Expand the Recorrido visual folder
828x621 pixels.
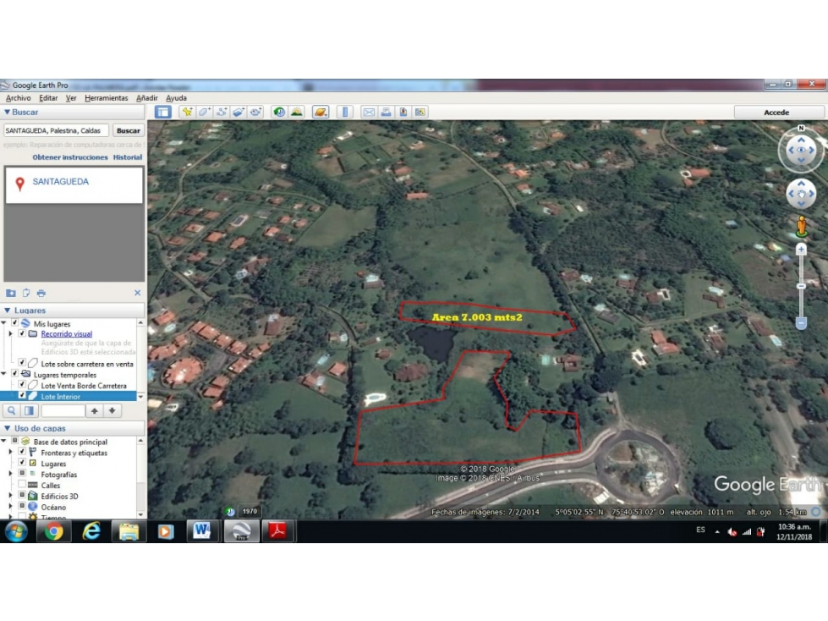coord(10,333)
